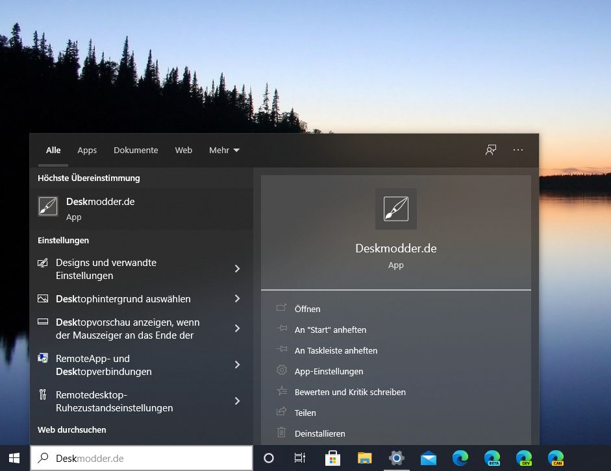Switch to the Web tab
The width and height of the screenshot is (611, 471).
[x=184, y=151]
